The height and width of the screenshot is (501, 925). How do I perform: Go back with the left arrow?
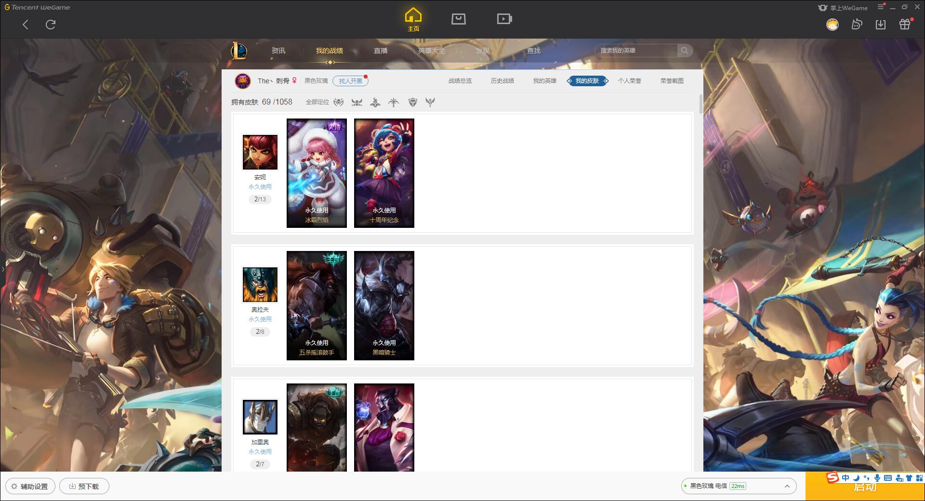pos(26,25)
